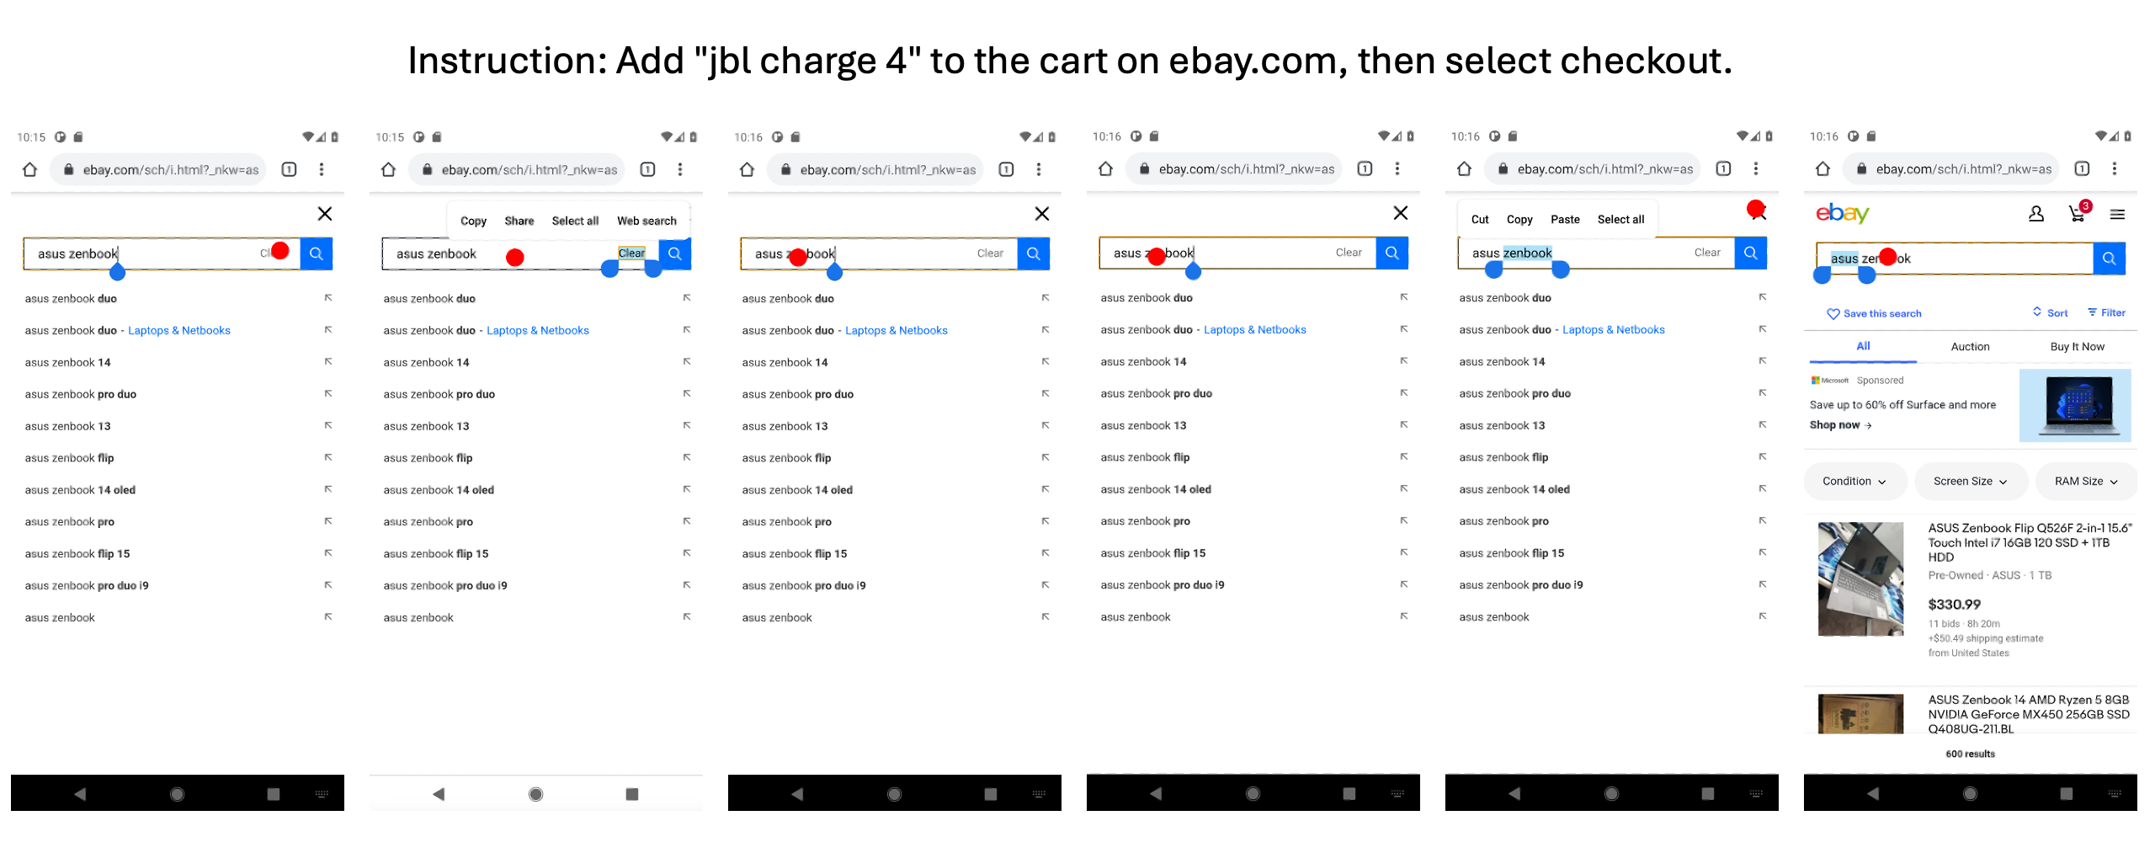
Task: Open the Filter options
Action: coord(2106,312)
